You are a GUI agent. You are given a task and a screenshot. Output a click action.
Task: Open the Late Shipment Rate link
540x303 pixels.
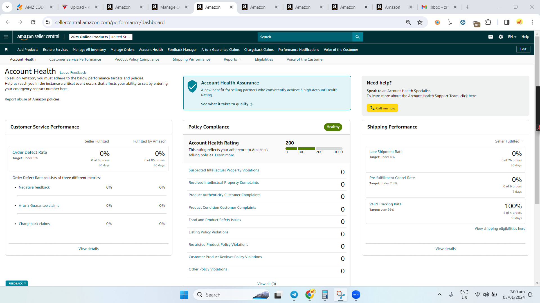point(386,151)
